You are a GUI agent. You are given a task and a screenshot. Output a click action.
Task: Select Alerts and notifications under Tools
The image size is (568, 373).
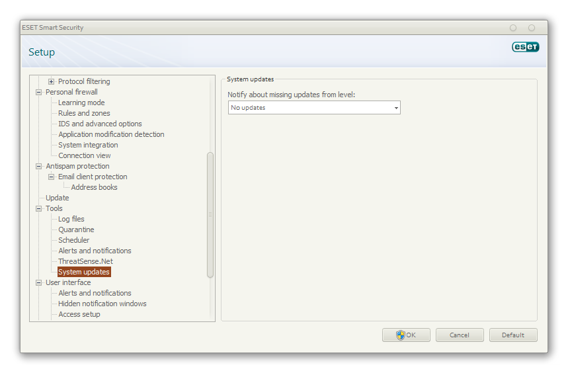(x=95, y=251)
